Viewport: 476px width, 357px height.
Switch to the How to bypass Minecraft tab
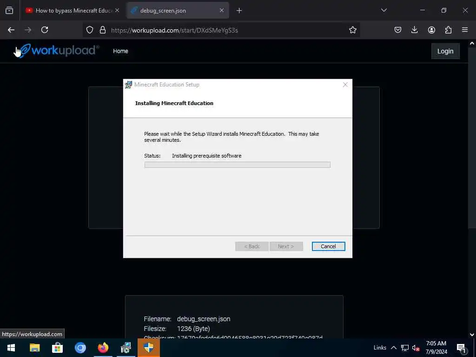coord(73,11)
